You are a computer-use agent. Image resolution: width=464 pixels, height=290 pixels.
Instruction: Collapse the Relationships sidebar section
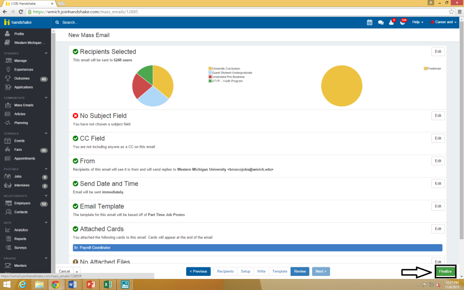[x=46, y=196]
